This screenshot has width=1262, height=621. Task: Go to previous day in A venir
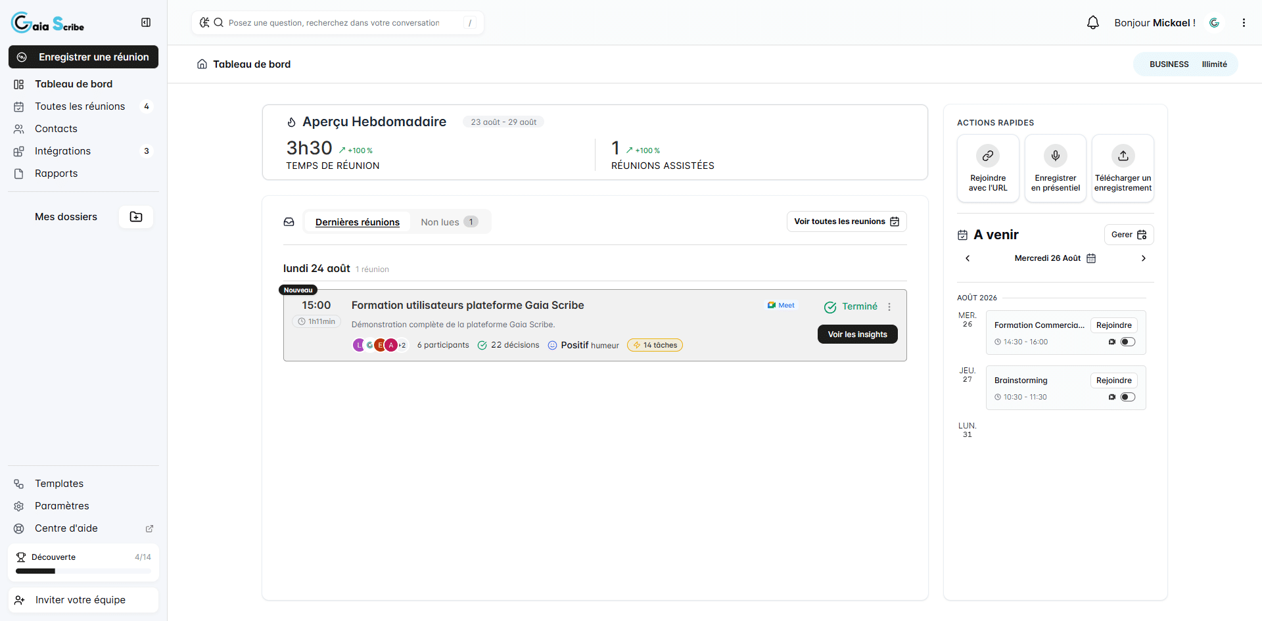[968, 258]
